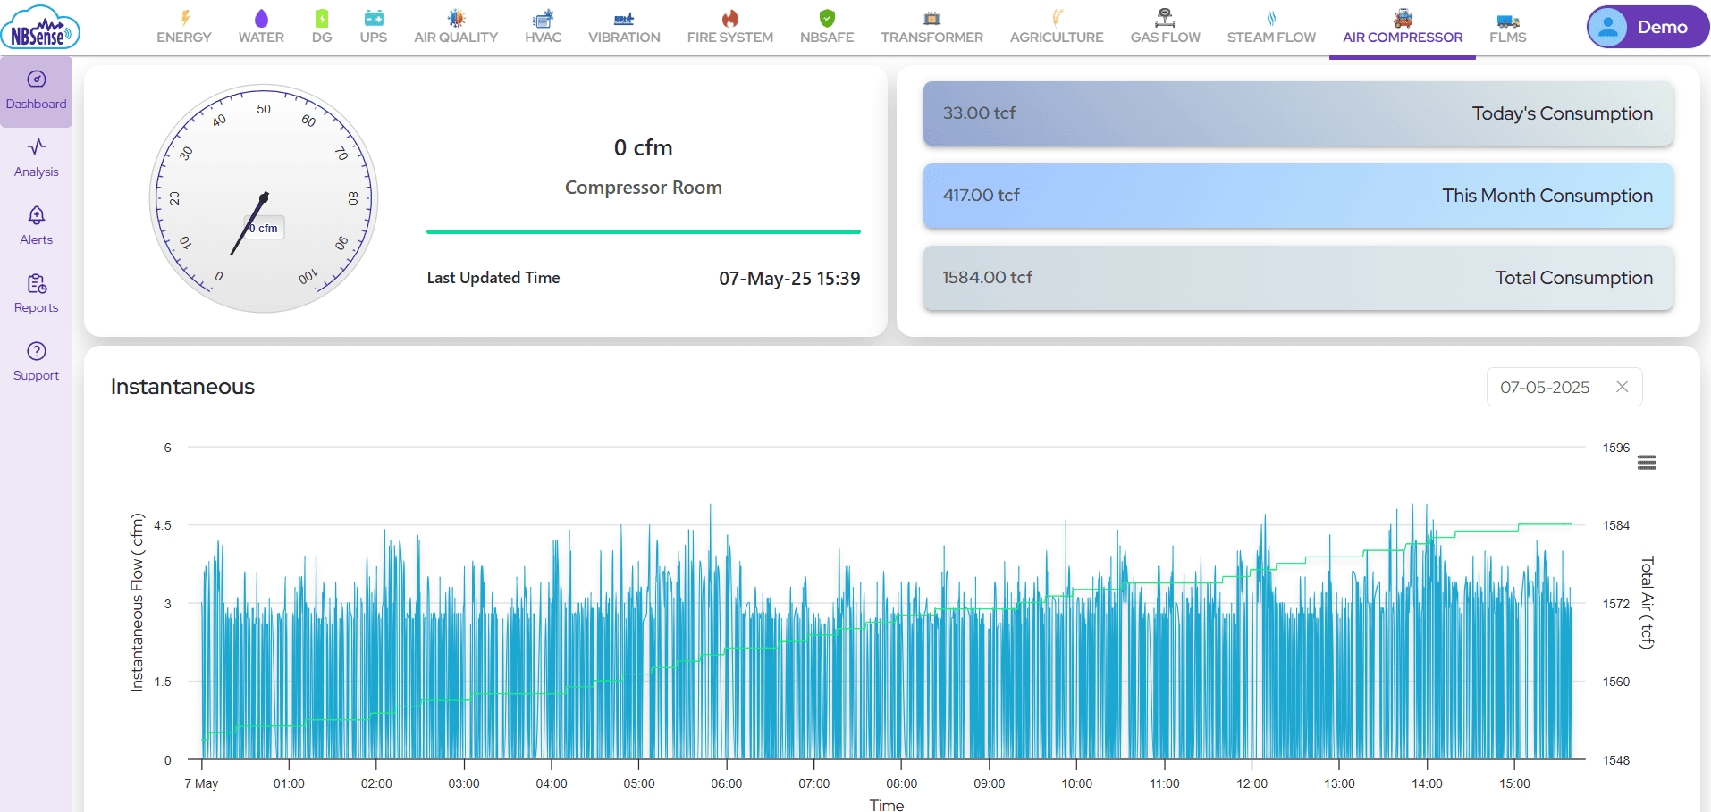Open the Air Quality icon

click(x=456, y=18)
